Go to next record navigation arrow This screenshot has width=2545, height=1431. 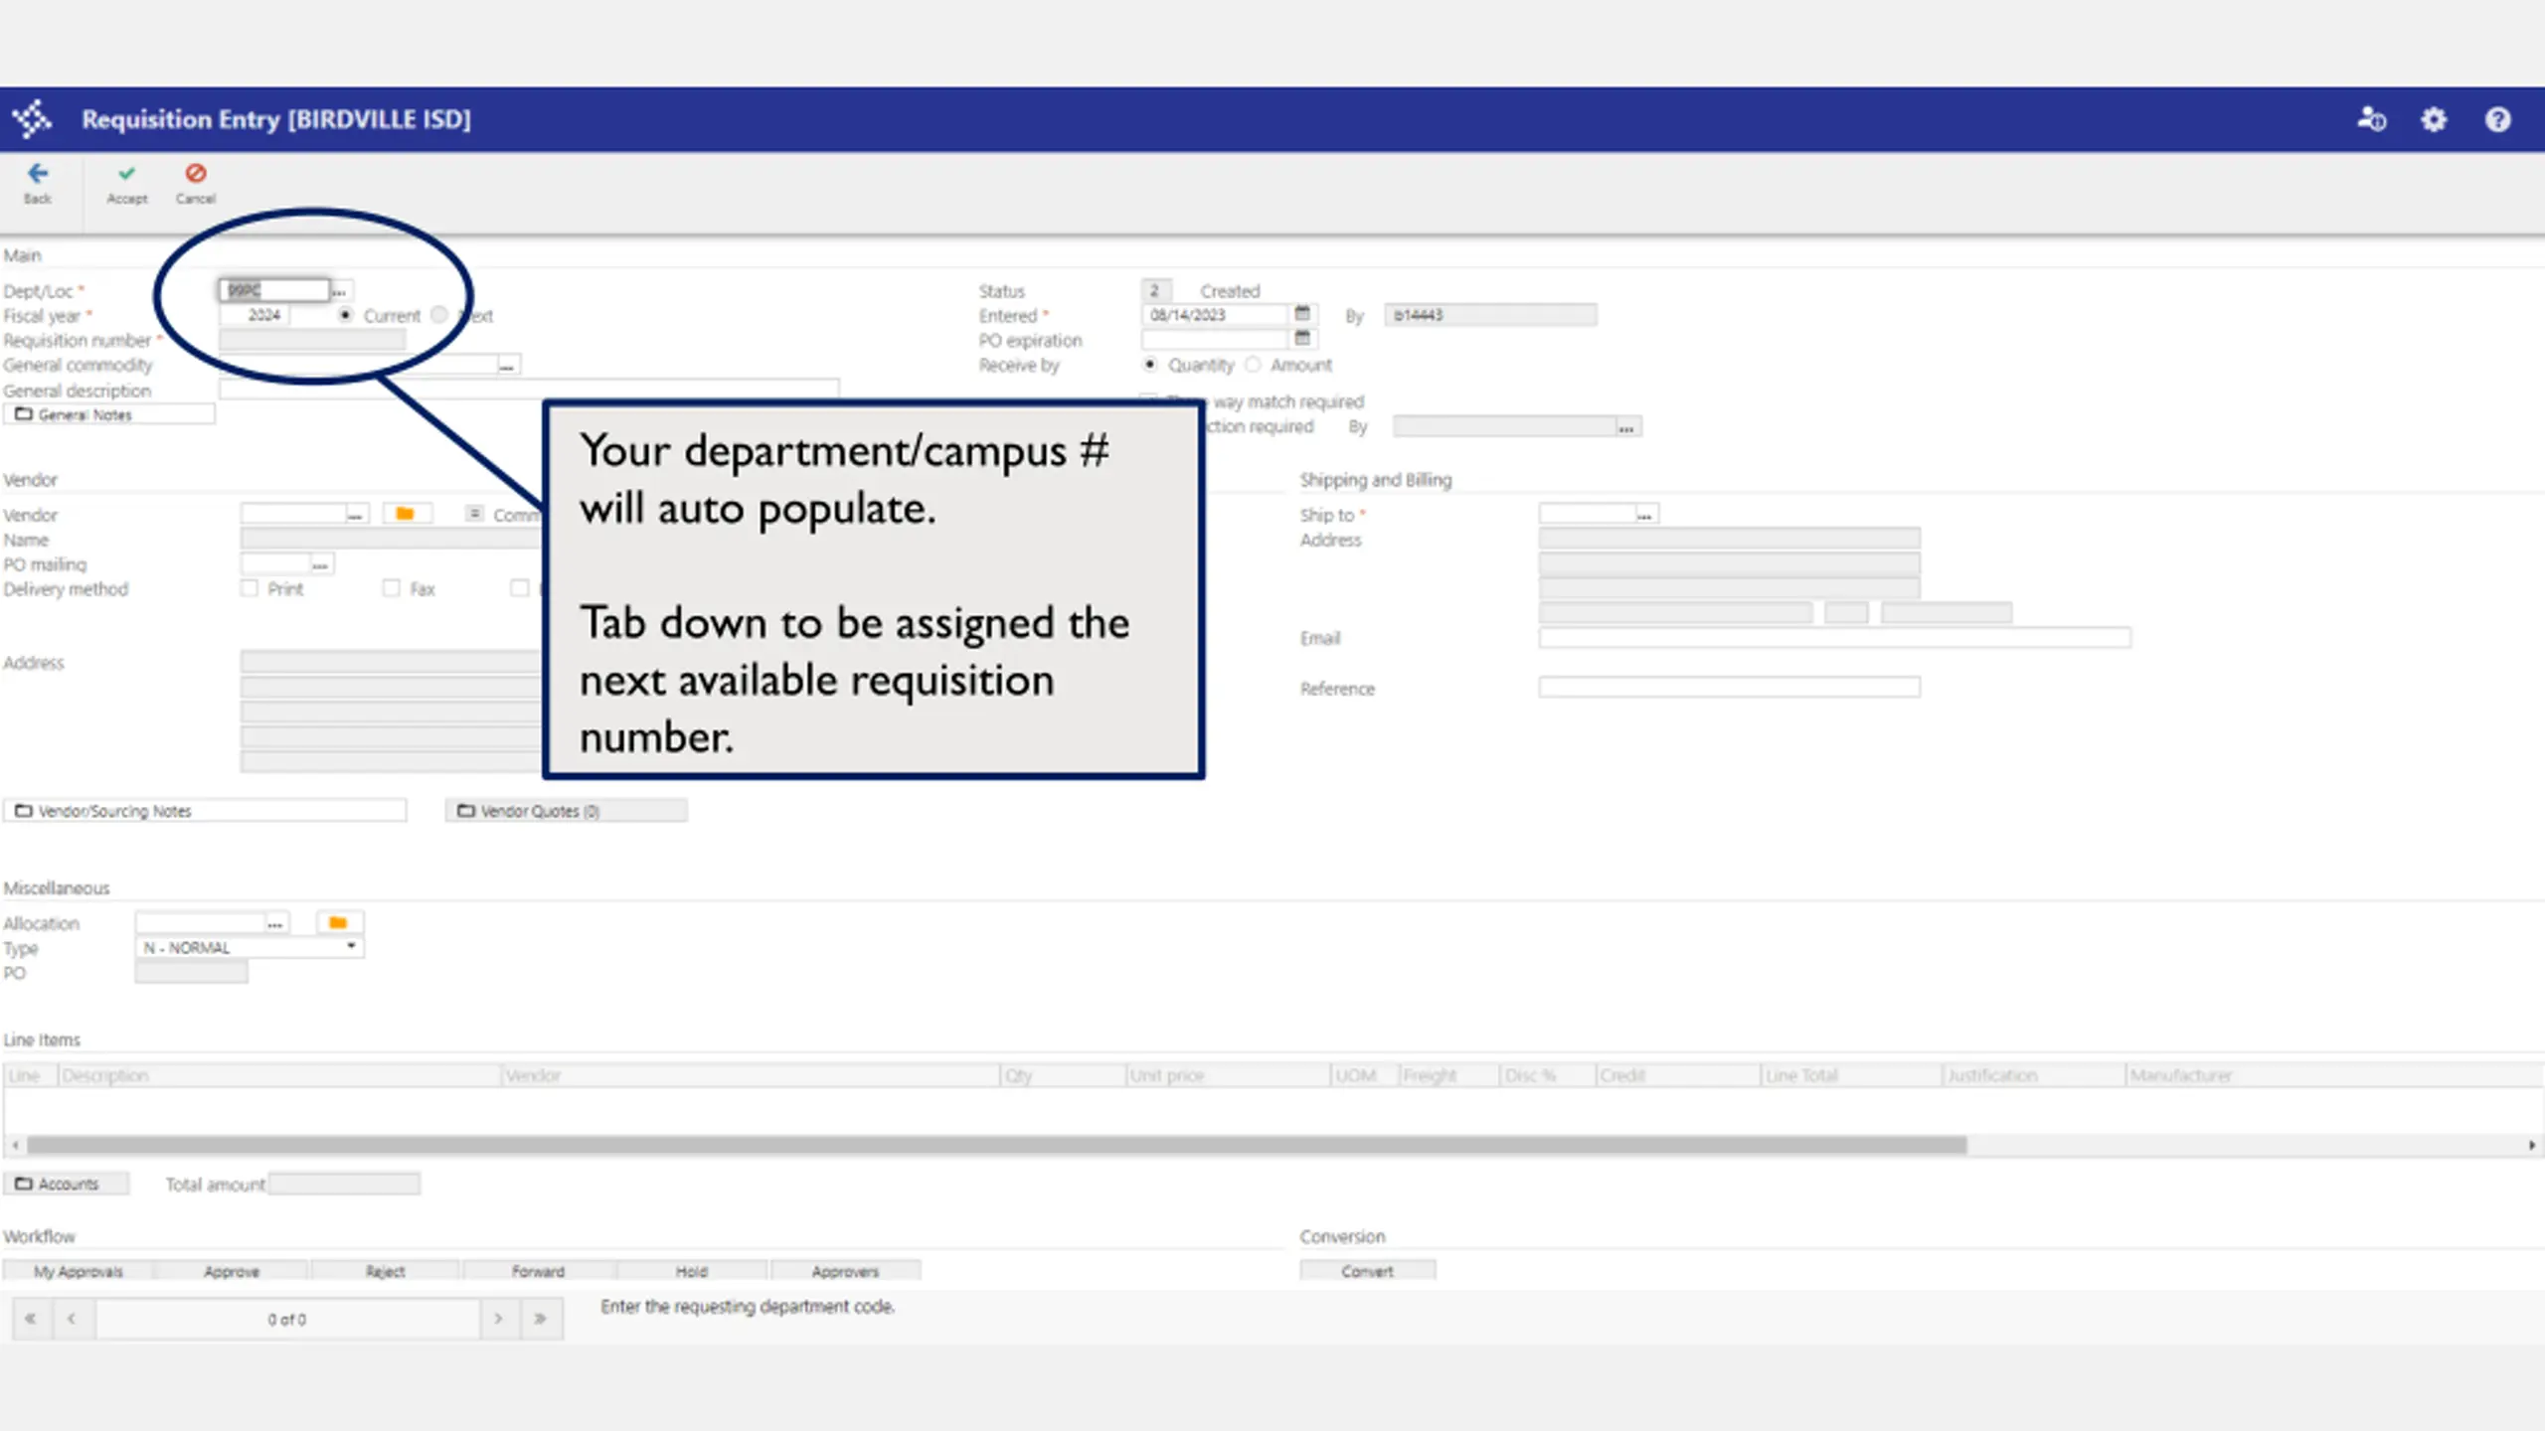[499, 1319]
